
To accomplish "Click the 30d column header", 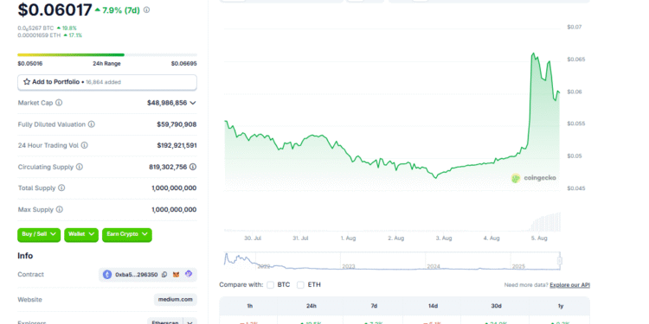I will pos(496,306).
